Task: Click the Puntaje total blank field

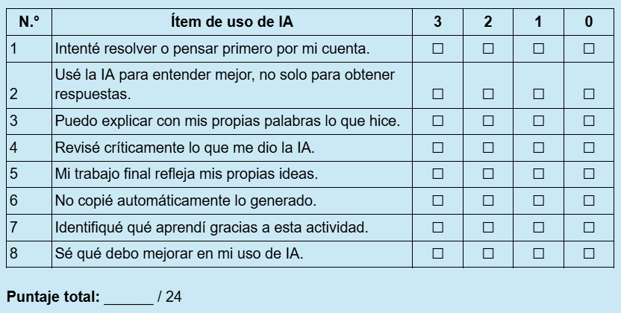Action: (128, 297)
